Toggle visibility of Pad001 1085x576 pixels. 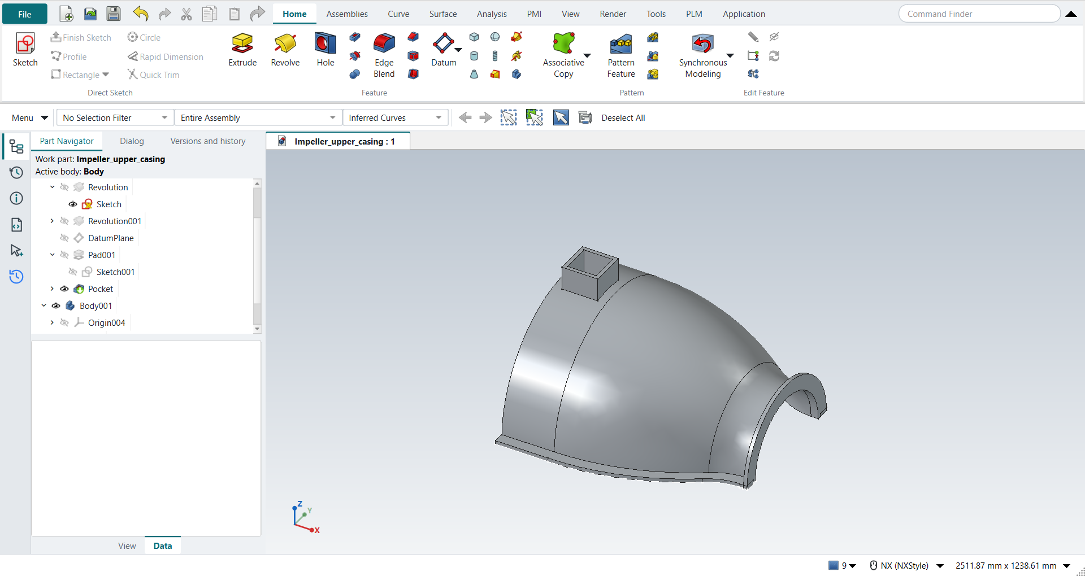[x=64, y=255]
